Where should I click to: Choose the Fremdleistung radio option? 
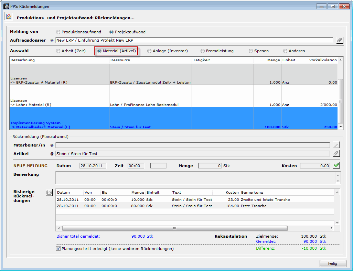(x=203, y=51)
